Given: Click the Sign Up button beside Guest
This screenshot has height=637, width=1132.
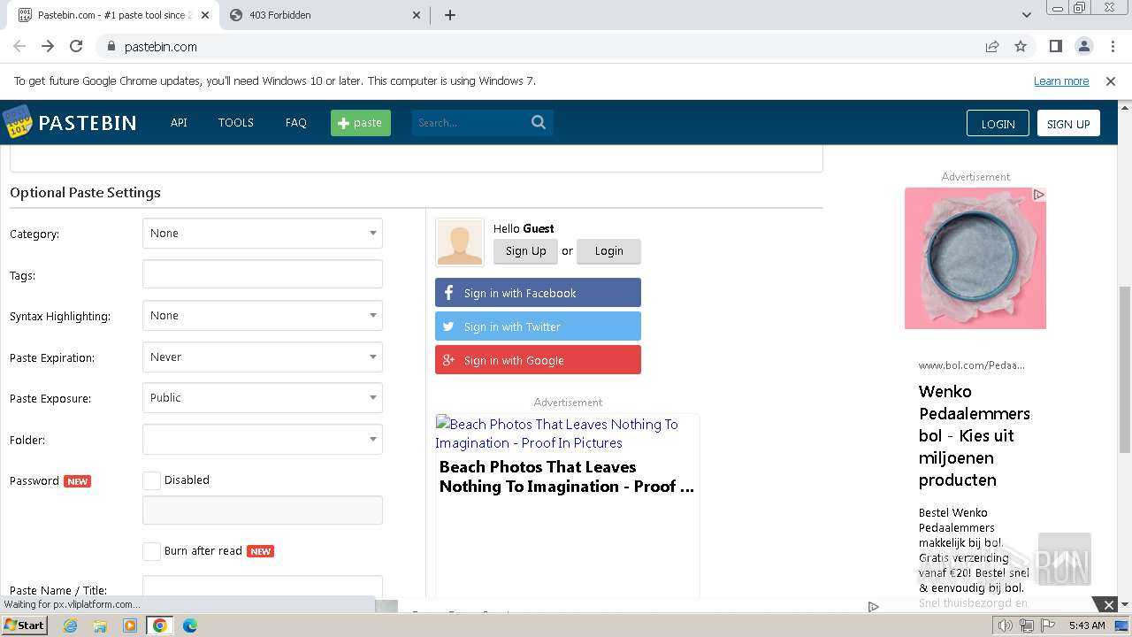Looking at the screenshot, I should tap(525, 251).
